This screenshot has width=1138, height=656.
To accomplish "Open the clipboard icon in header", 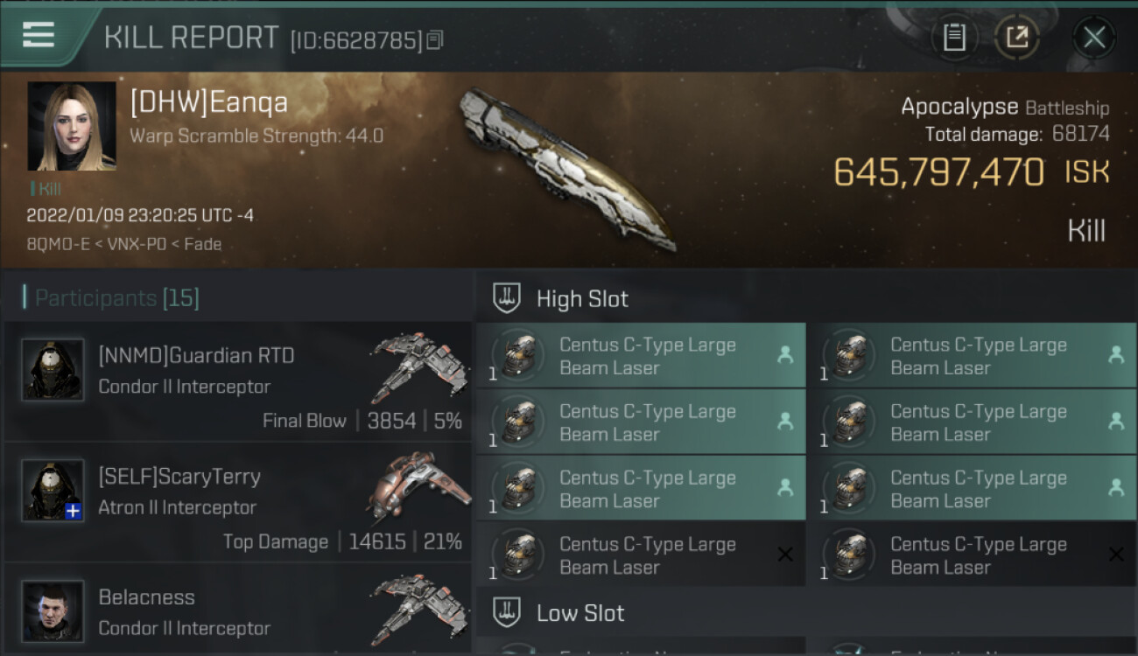I will pyautogui.click(x=954, y=38).
